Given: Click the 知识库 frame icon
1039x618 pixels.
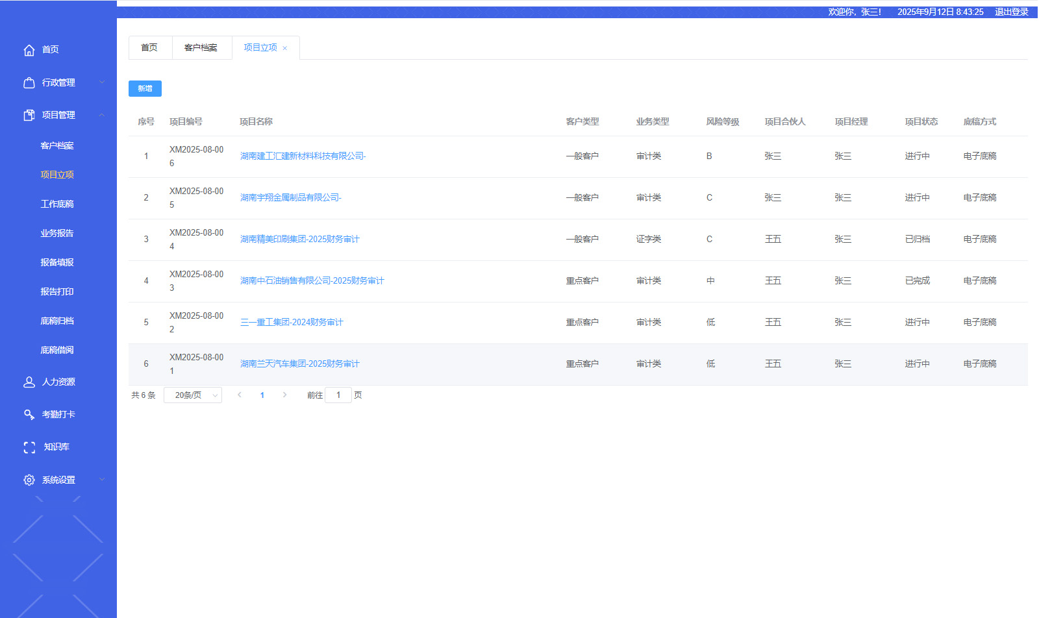Looking at the screenshot, I should pos(29,447).
